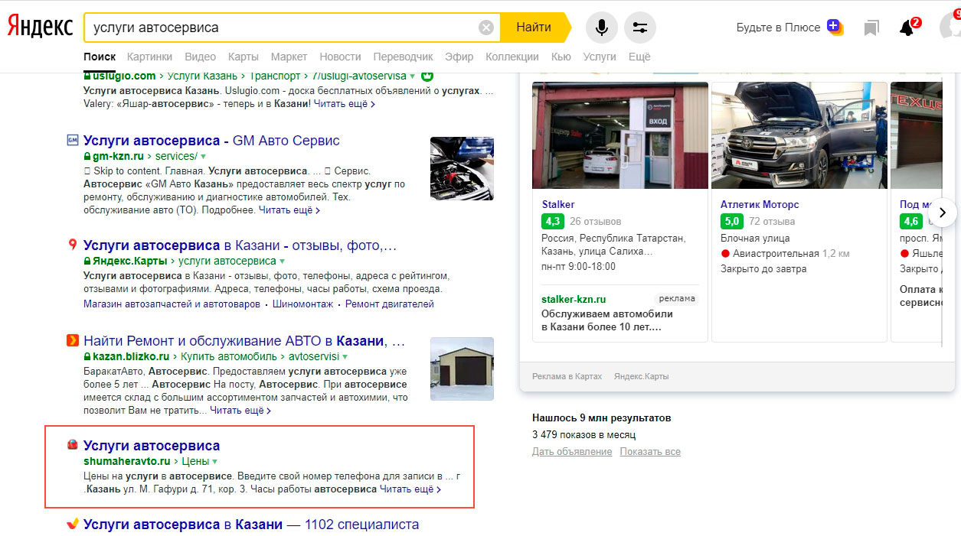Screen dimensions: 961x536
Task: Click the uslugio.com green URL
Action: point(124,76)
